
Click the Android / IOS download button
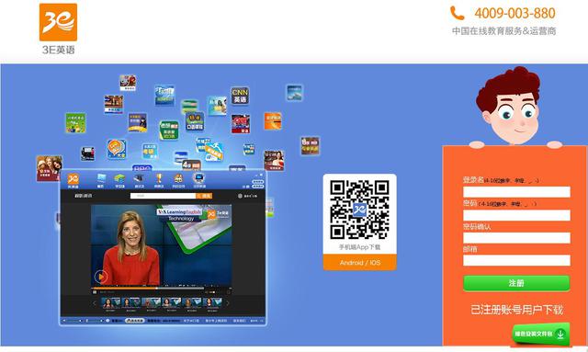359,262
